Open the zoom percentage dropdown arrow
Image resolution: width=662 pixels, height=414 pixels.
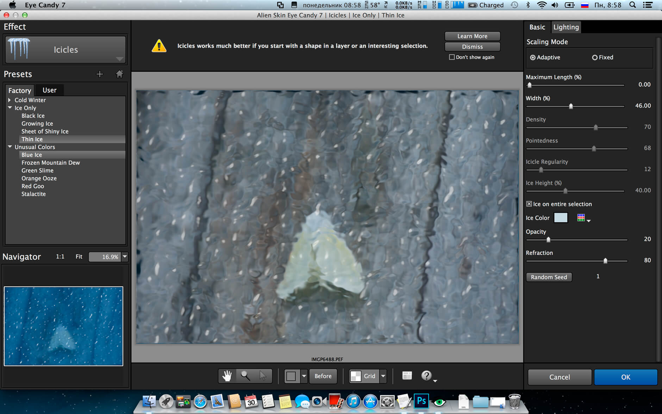(125, 257)
